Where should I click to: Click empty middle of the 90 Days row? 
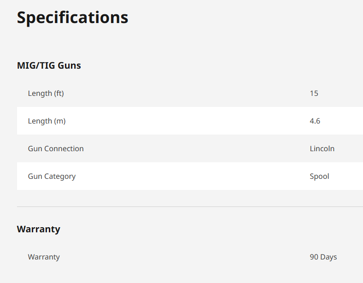184,257
